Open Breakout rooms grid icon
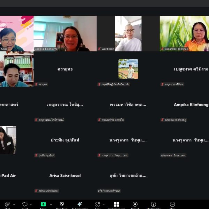Image resolution: width=209 pixels, height=209 pixels. point(116,204)
